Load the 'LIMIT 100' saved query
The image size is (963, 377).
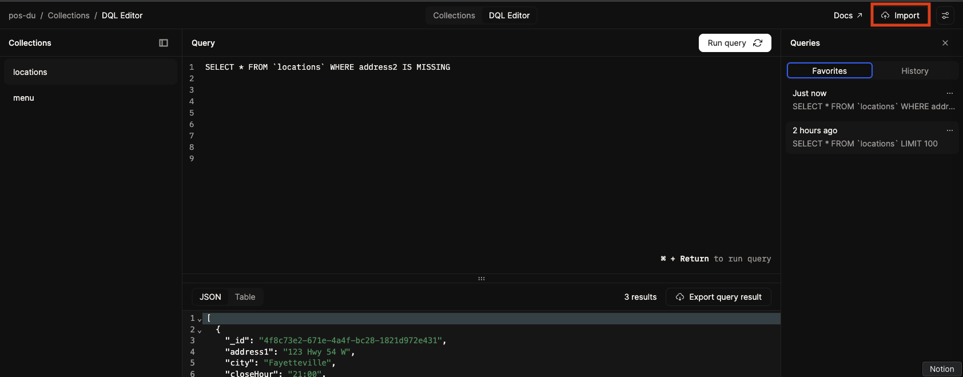click(x=873, y=137)
